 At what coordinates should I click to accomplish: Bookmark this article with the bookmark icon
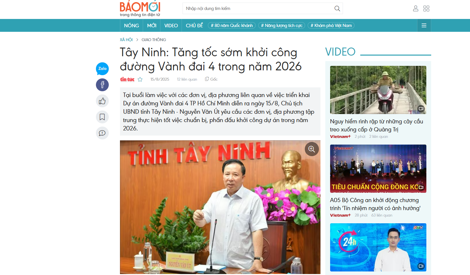coord(102,117)
